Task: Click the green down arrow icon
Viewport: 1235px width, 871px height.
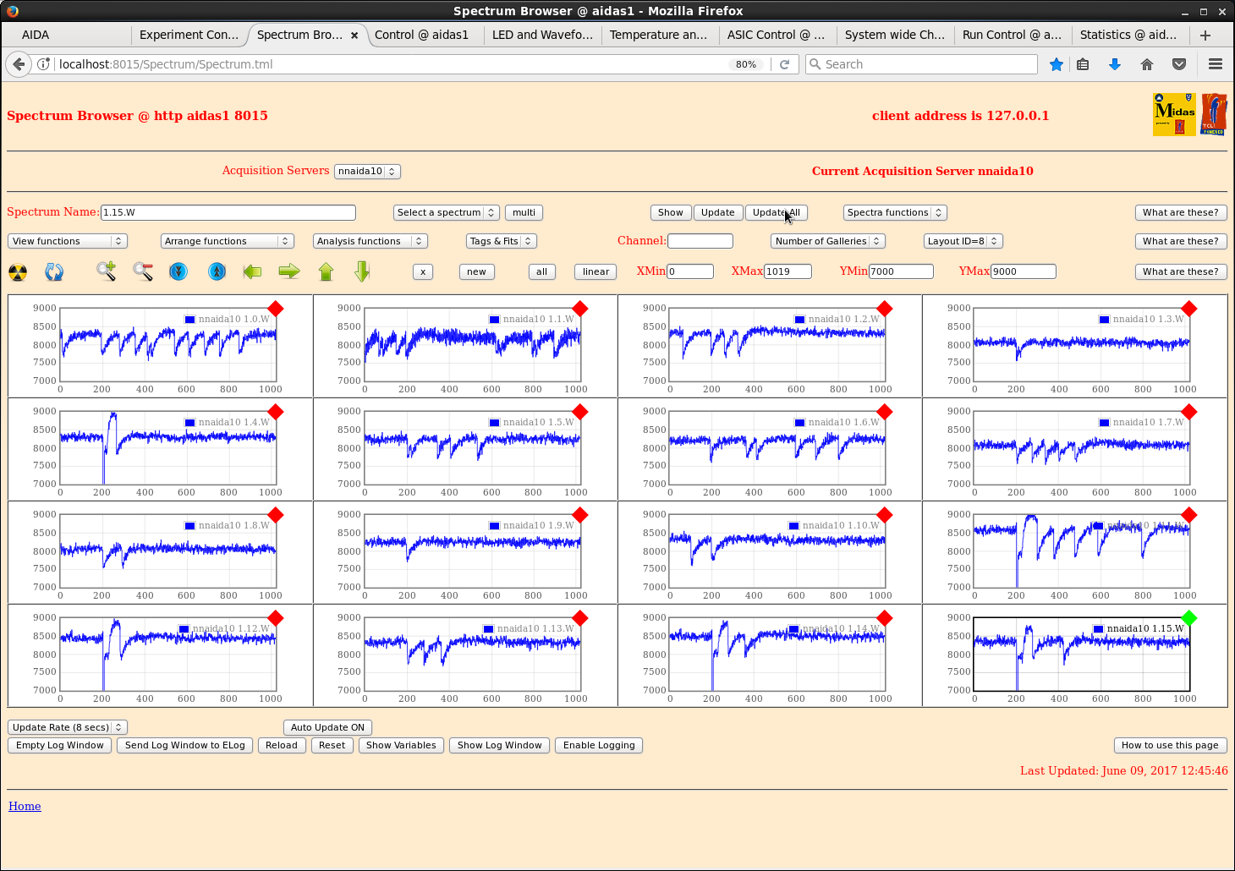Action: click(362, 271)
